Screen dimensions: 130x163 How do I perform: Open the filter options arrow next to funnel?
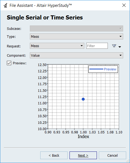(x=120, y=47)
